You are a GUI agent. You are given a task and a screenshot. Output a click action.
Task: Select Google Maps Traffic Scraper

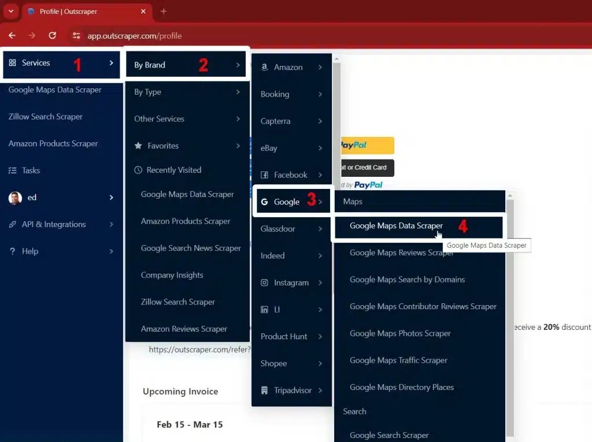pos(420,360)
